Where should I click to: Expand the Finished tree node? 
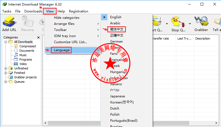coord(6,73)
